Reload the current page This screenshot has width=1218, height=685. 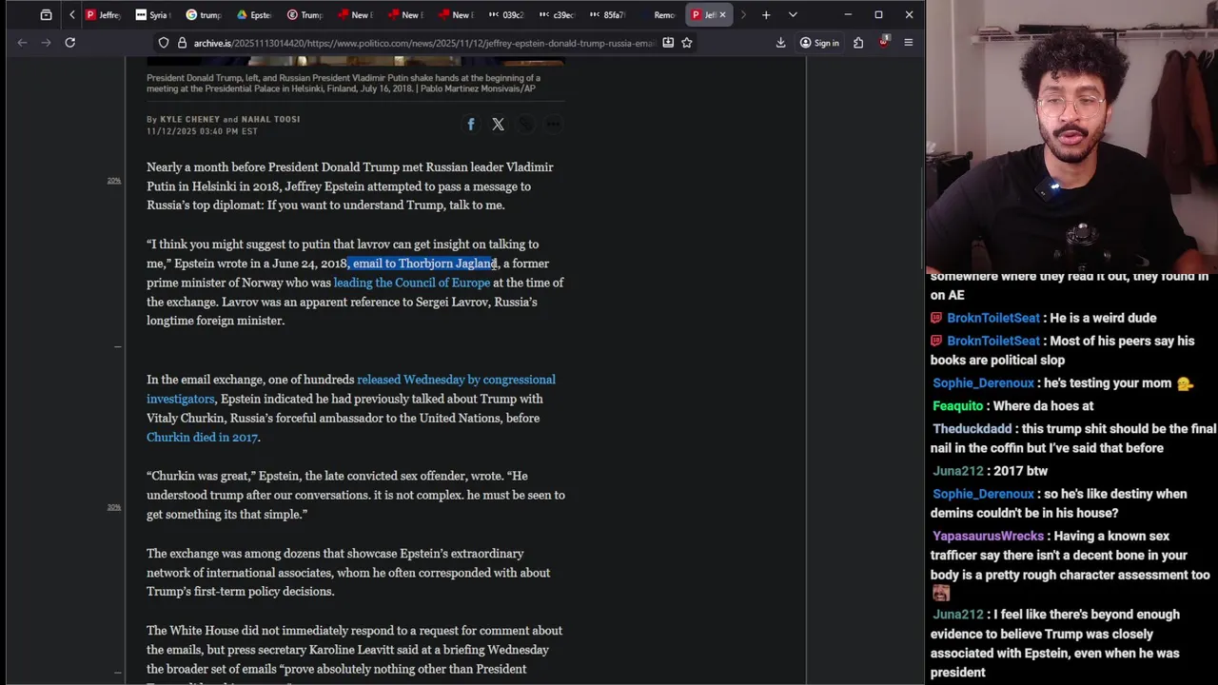(x=70, y=42)
